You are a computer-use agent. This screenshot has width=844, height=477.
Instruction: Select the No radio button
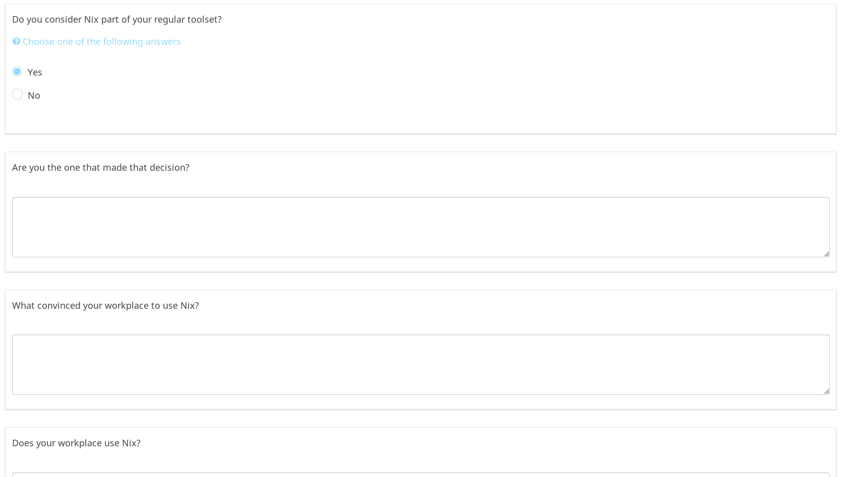pos(18,95)
